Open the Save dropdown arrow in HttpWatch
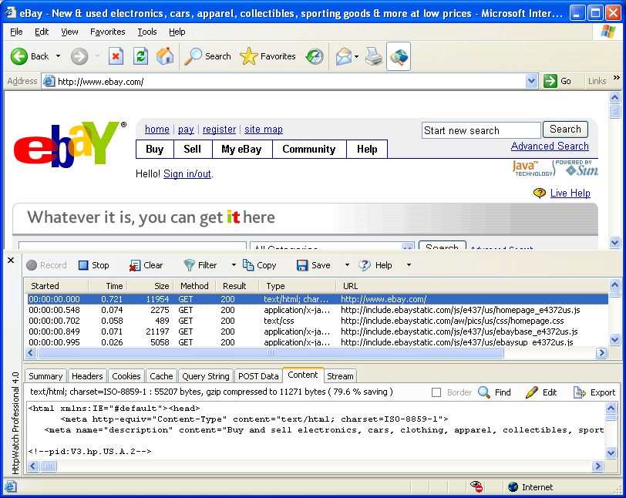This screenshot has width=626, height=498. 347,265
